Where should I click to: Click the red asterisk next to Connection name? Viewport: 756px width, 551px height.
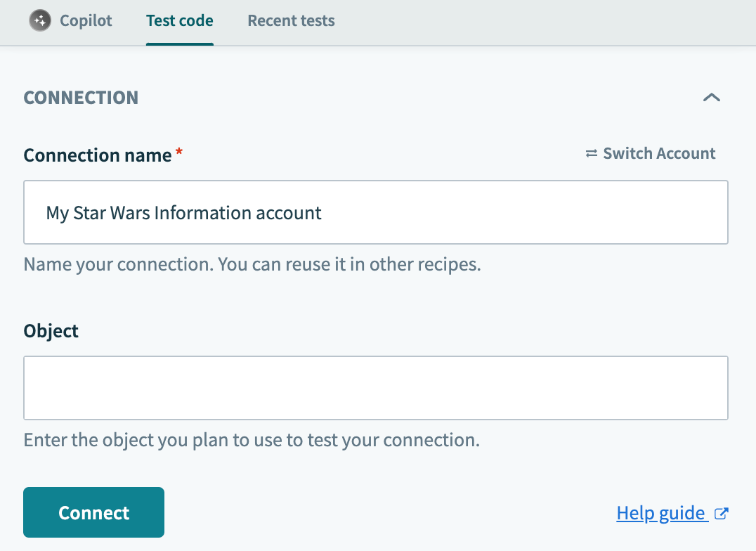click(x=178, y=150)
